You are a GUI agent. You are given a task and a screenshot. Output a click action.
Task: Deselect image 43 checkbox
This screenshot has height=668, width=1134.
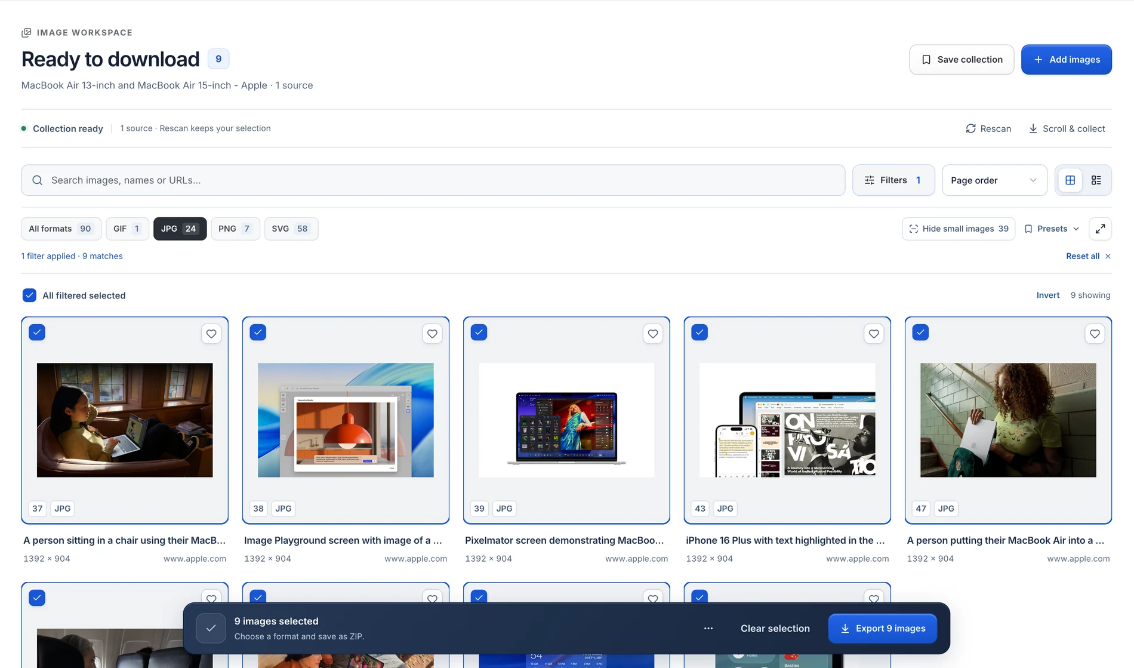pos(699,333)
